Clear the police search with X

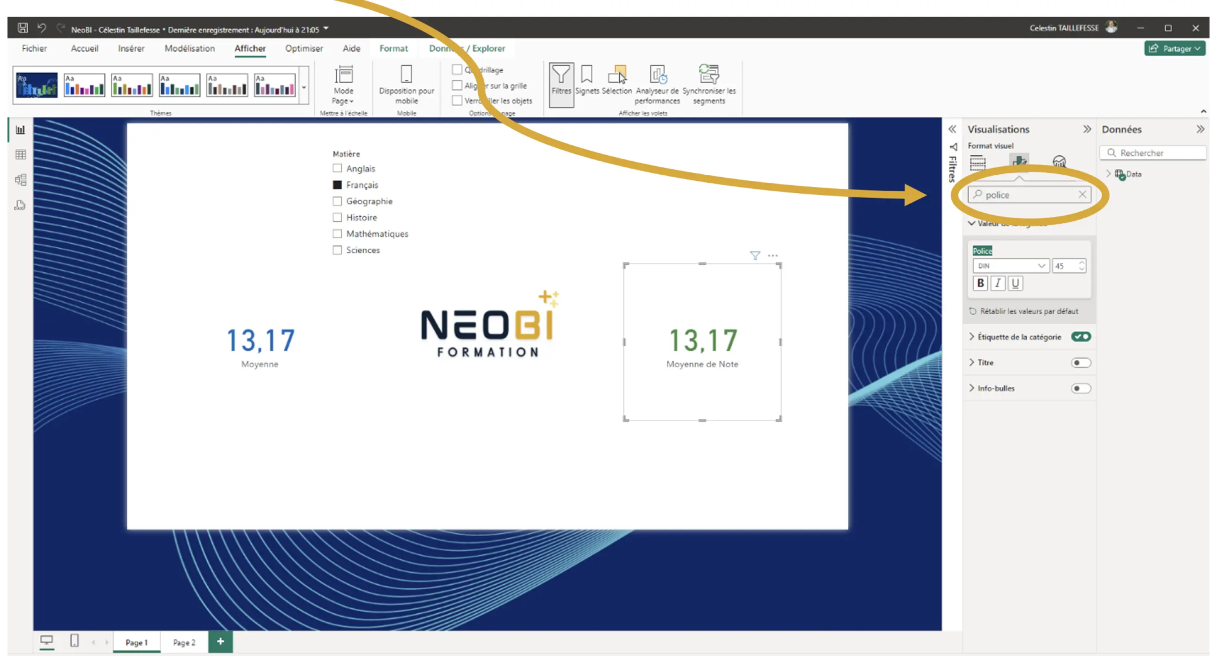point(1082,194)
